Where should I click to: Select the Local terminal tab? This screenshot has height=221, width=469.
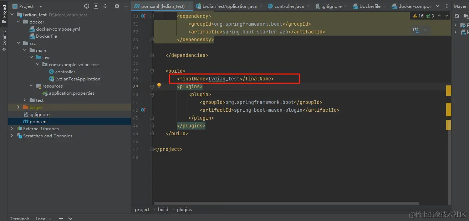point(41,218)
